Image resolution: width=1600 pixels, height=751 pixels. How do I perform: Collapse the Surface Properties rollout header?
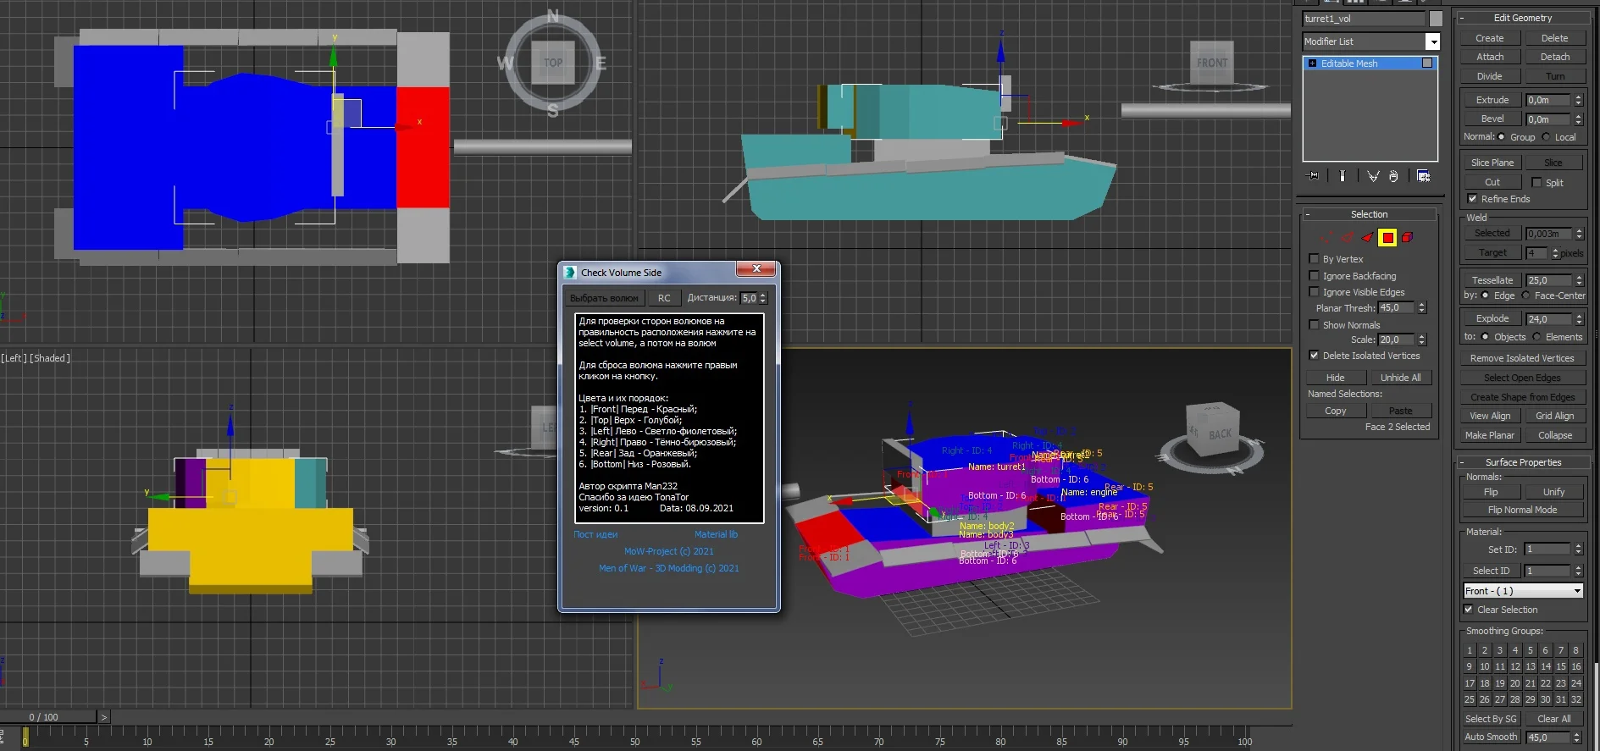point(1523,462)
